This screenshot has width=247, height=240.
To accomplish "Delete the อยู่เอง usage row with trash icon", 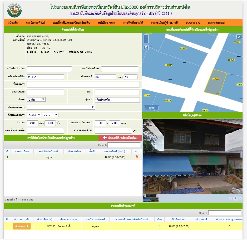I will [137, 157].
